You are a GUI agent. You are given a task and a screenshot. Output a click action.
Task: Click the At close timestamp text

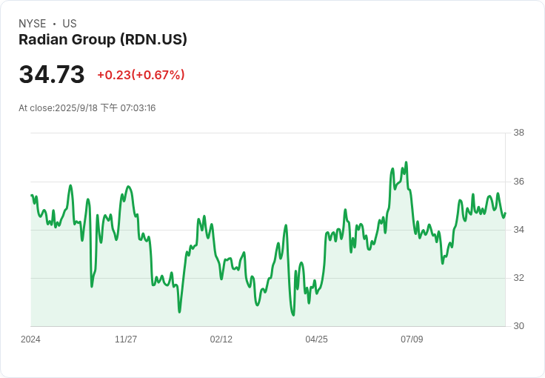87,107
